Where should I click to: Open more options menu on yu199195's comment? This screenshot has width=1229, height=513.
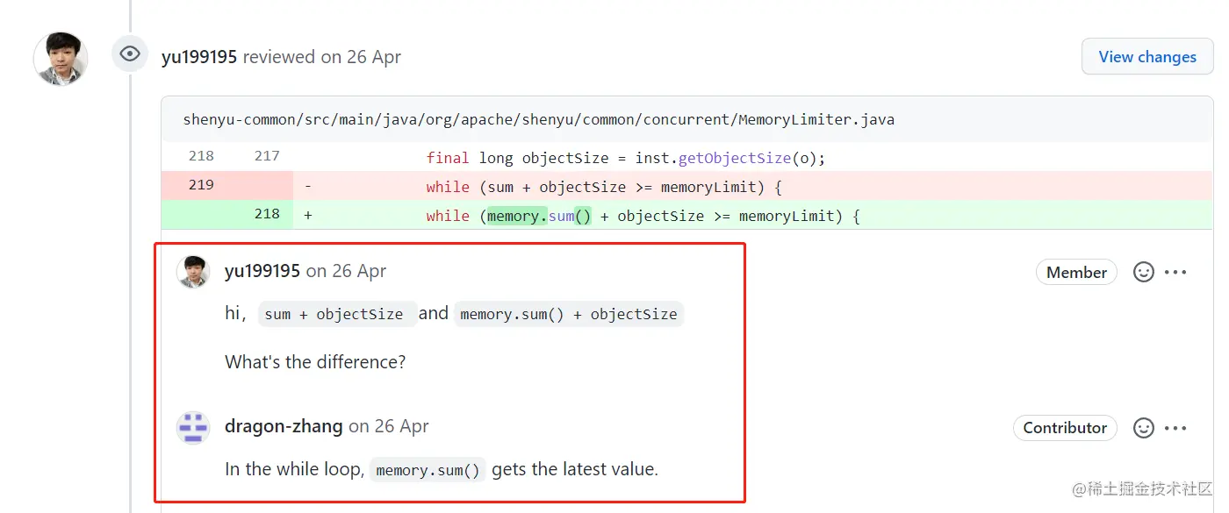point(1175,272)
